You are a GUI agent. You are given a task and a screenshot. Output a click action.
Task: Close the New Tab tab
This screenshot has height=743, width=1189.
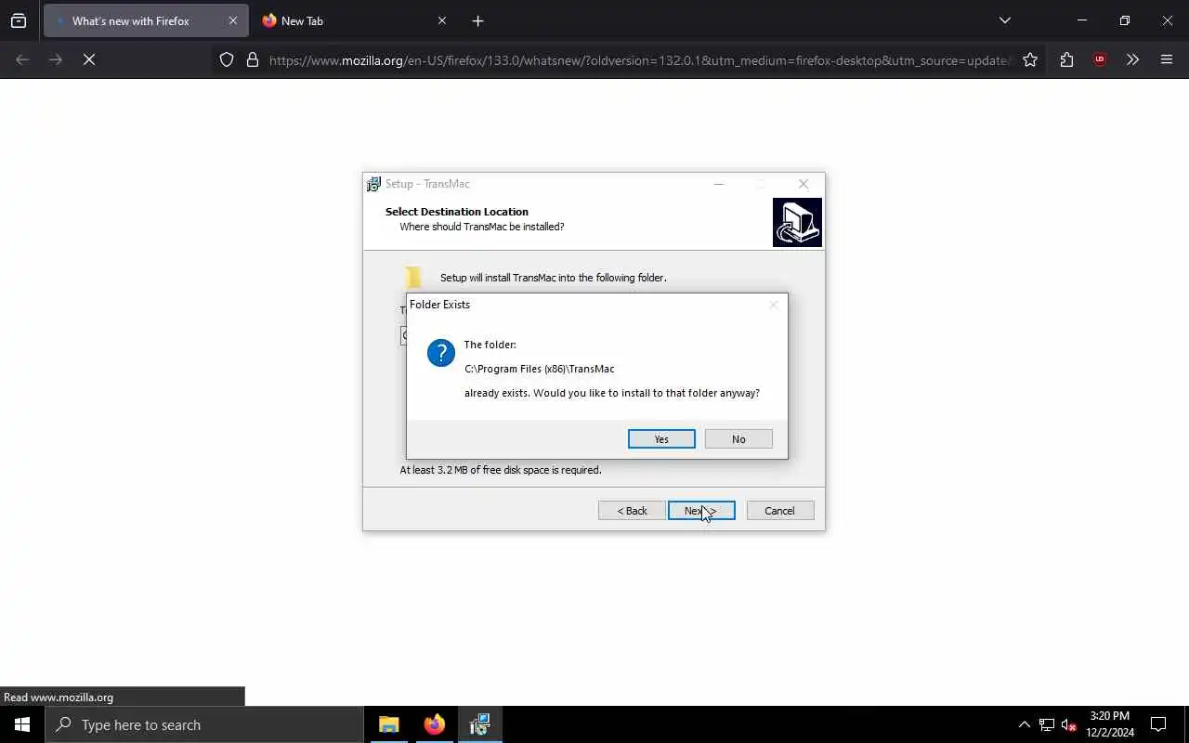tap(442, 20)
